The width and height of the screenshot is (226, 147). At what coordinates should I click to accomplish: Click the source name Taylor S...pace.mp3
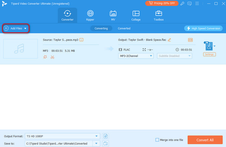66,40
